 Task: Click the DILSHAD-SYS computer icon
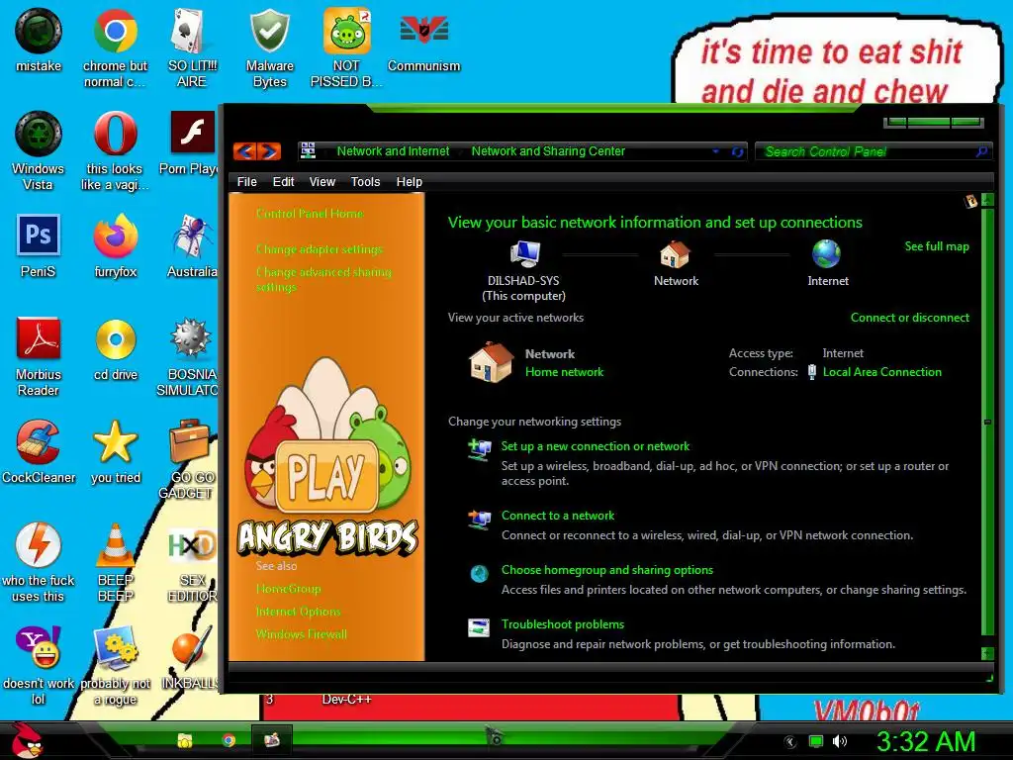(524, 253)
